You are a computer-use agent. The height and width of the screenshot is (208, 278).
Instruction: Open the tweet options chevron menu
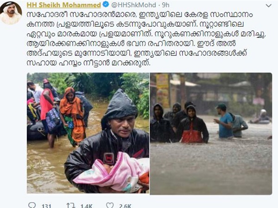click(269, 6)
